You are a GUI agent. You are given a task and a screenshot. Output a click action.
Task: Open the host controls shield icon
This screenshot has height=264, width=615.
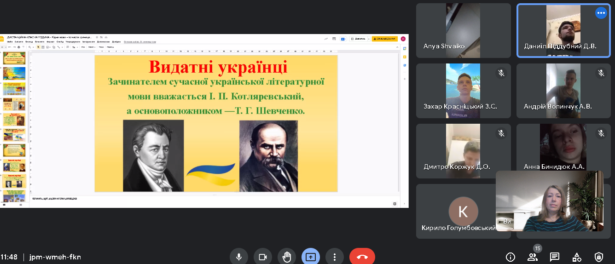[x=598, y=257]
